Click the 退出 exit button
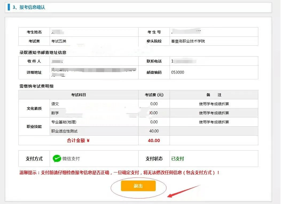 [x=139, y=186]
